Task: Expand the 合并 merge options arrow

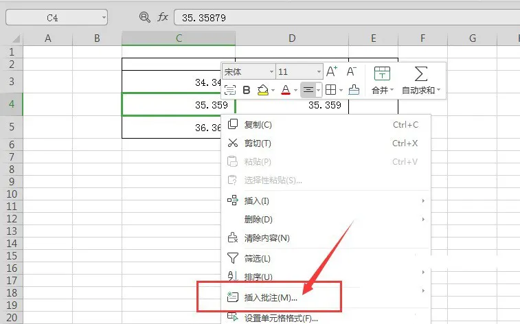Action: [392, 90]
